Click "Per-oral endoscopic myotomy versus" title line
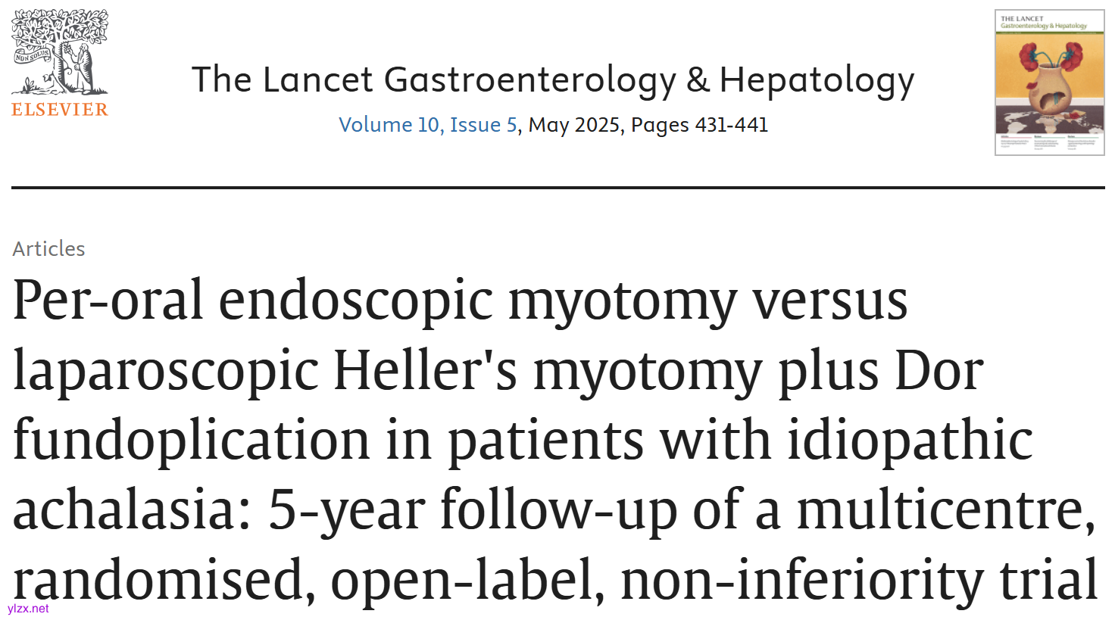This screenshot has width=1115, height=620. coord(460,301)
